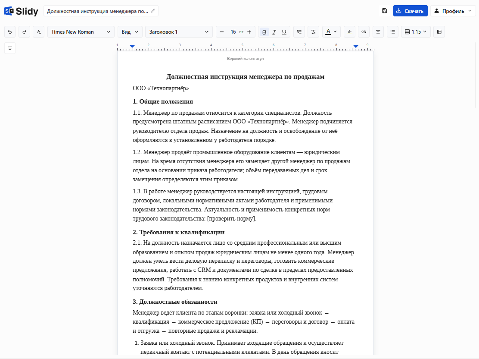Click the redo arrow icon
The height and width of the screenshot is (359, 479).
click(24, 32)
